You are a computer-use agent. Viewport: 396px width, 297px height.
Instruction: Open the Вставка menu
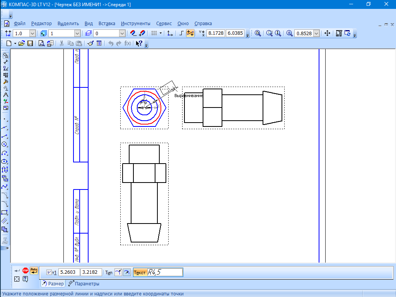click(x=107, y=24)
